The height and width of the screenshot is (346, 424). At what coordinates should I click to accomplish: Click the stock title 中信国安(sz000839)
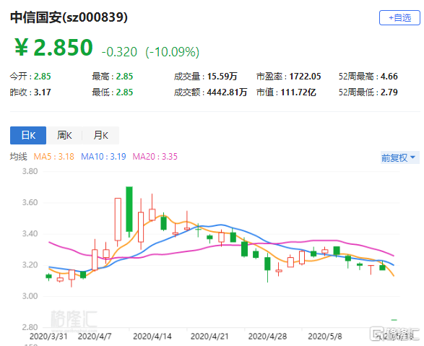pos(69,17)
